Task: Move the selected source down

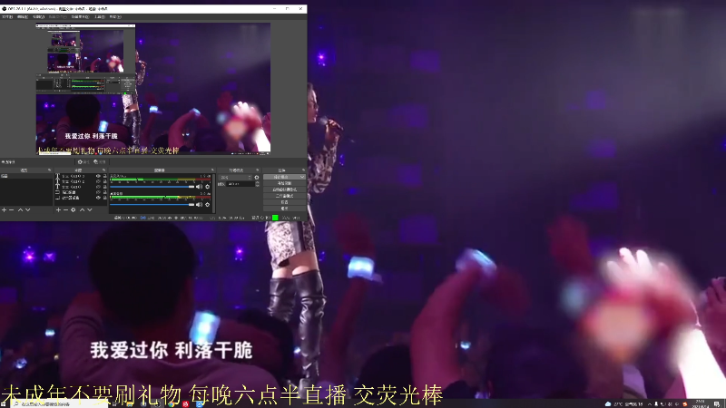Action: point(90,210)
